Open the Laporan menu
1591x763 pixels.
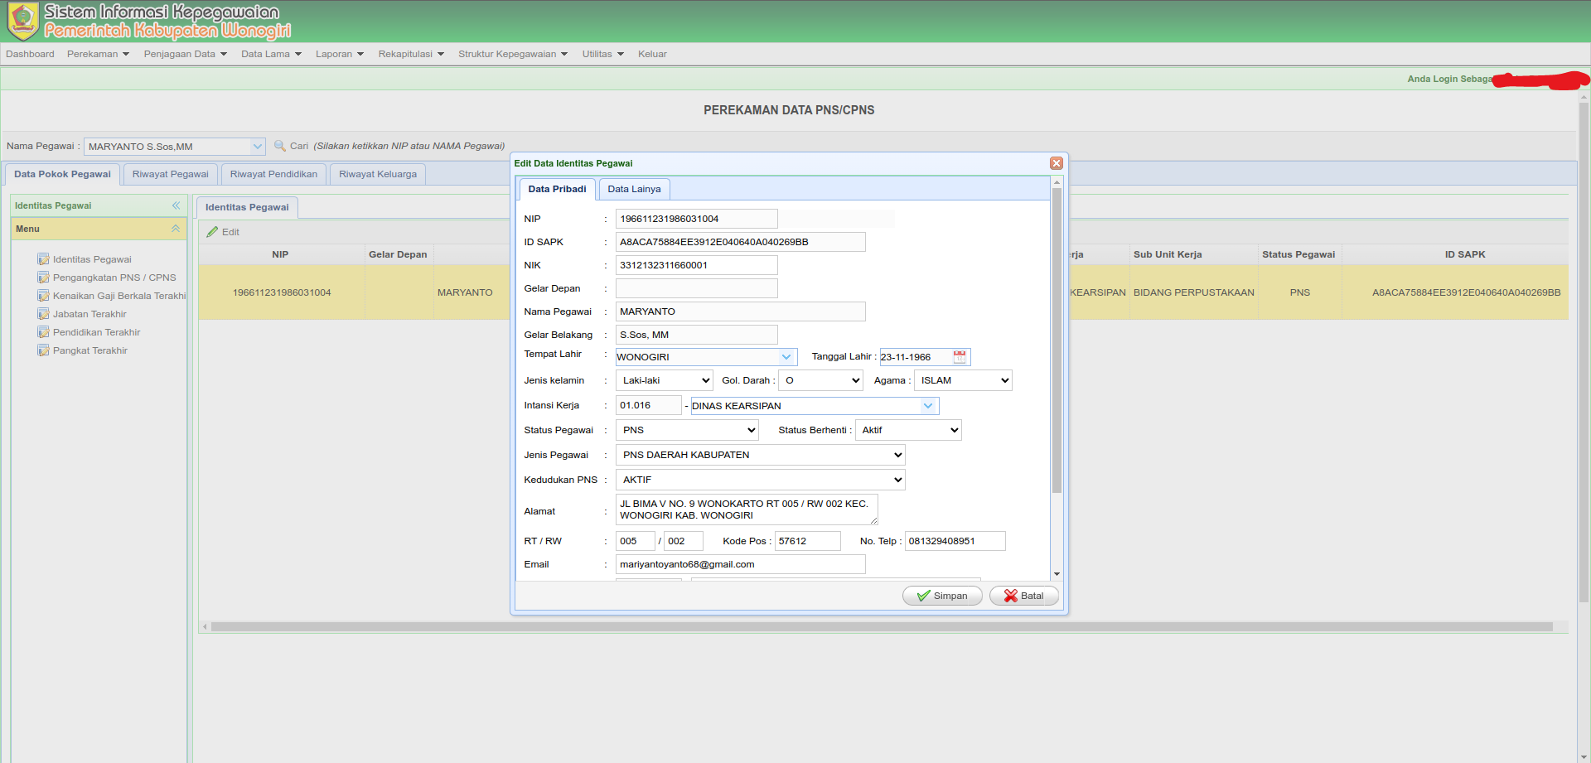(340, 54)
